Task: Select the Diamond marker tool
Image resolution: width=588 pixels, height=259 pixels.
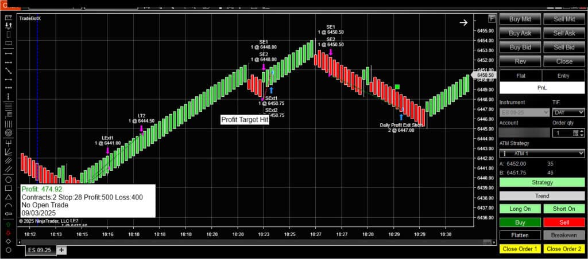Action: [x=8, y=241]
